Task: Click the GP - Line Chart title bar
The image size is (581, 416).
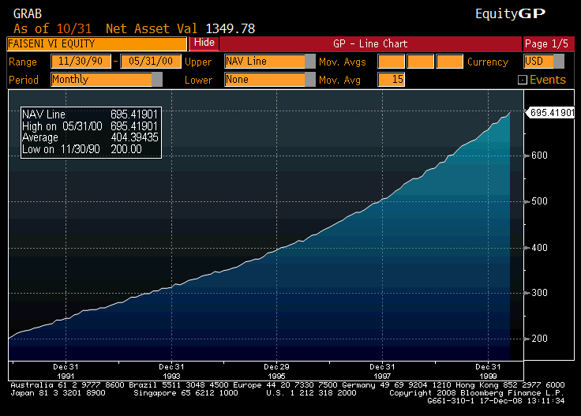Action: coord(370,43)
